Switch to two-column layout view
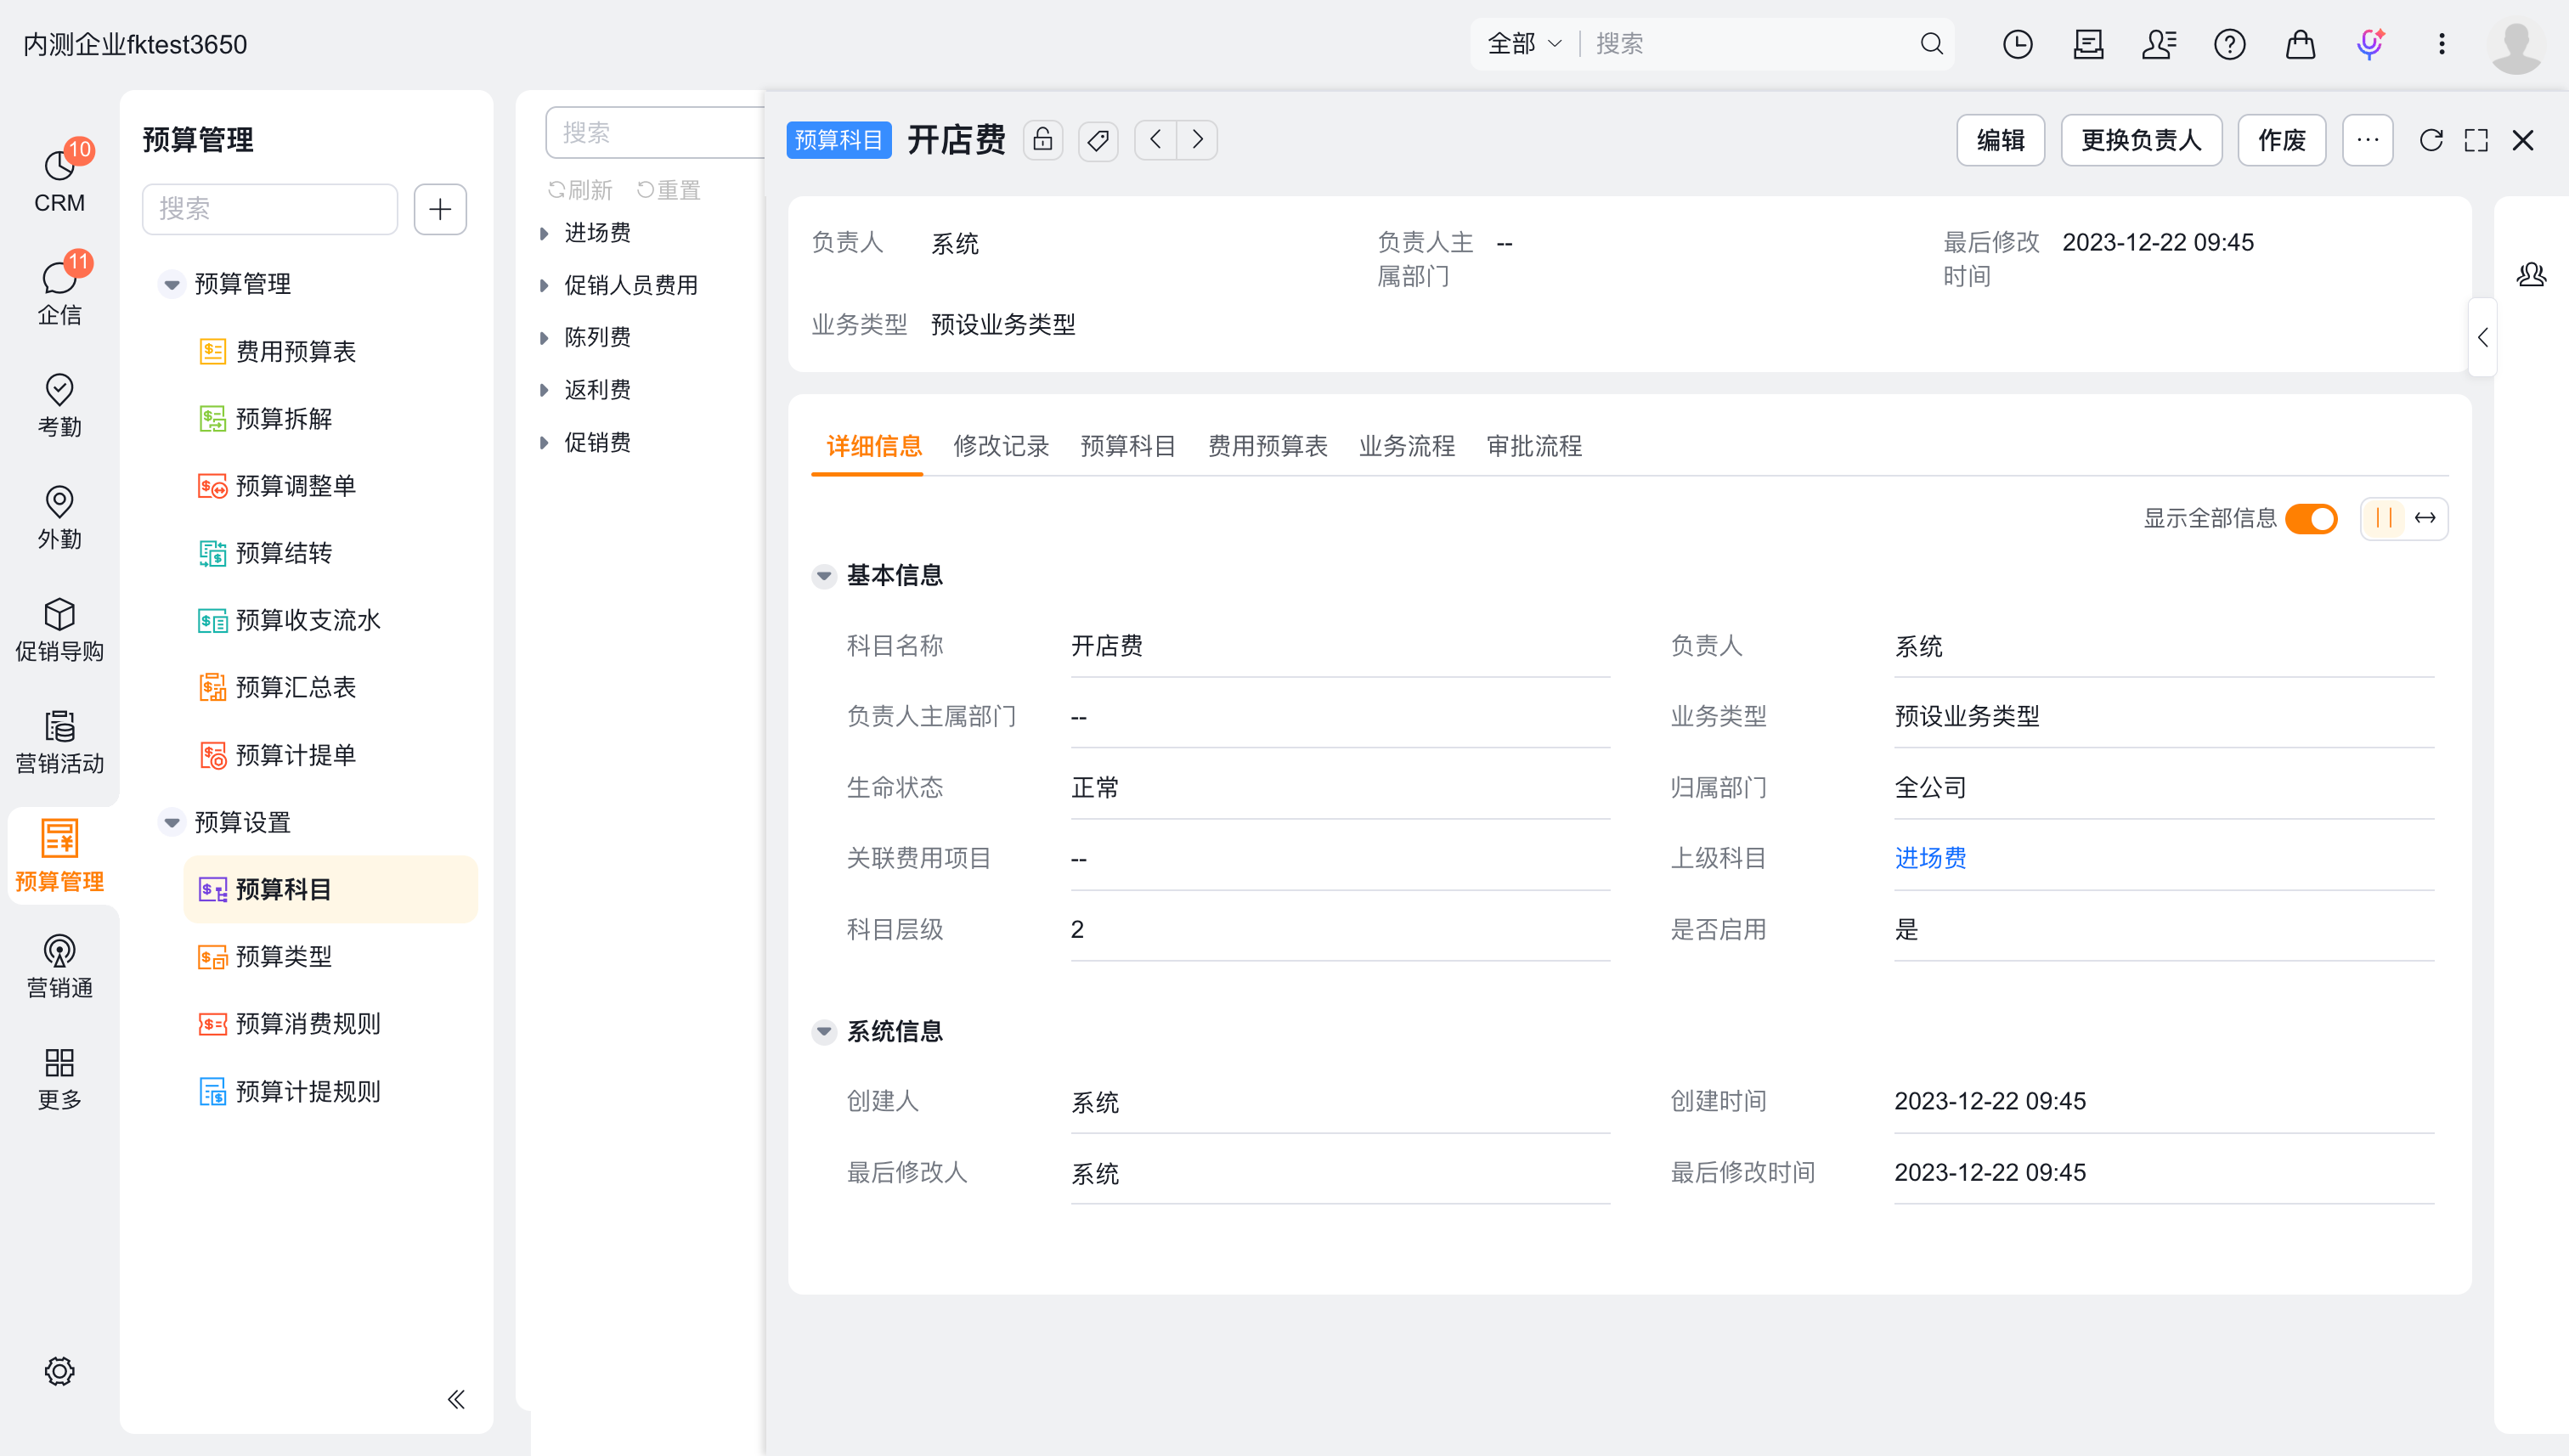Image resolution: width=2569 pixels, height=1456 pixels. [2384, 518]
